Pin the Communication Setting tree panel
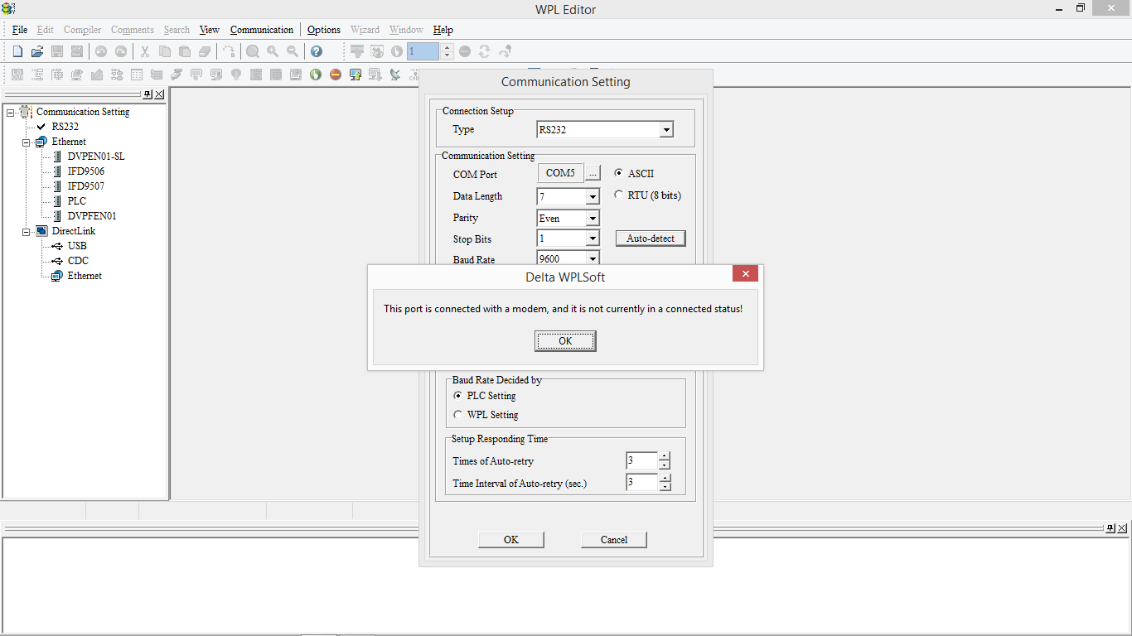The image size is (1132, 636). (148, 94)
